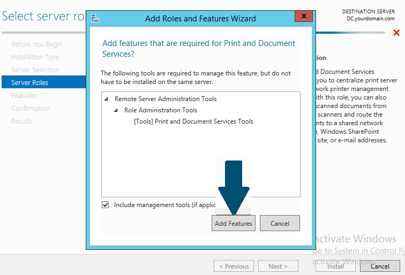Select Remote Server Administration Tools text
Screen dimensions: 405x275
tap(166, 99)
